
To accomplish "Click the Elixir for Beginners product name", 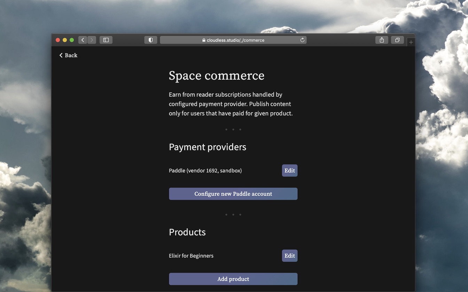I will click(191, 255).
